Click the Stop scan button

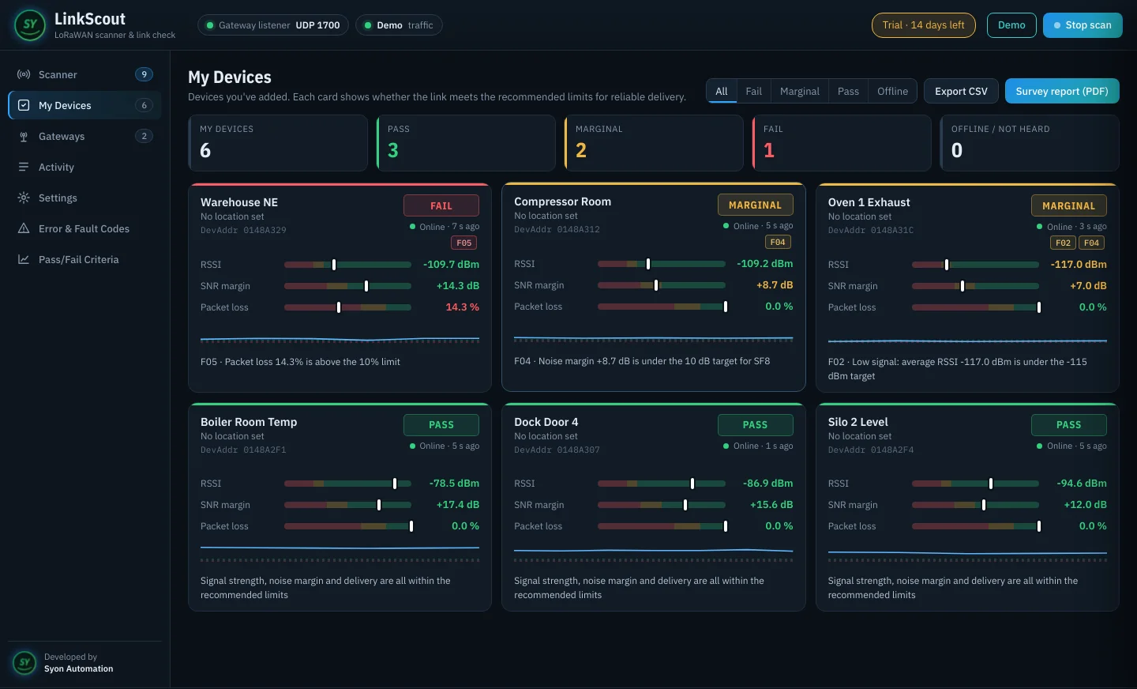coord(1083,25)
